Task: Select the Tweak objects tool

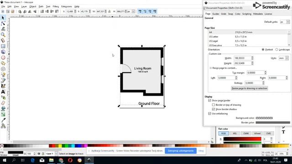Action: click(3, 29)
